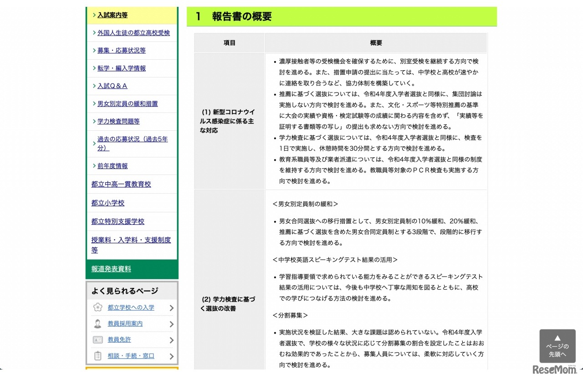The width and height of the screenshot is (583, 380).
Task: Click the 概要 table column header
Action: coord(376,43)
